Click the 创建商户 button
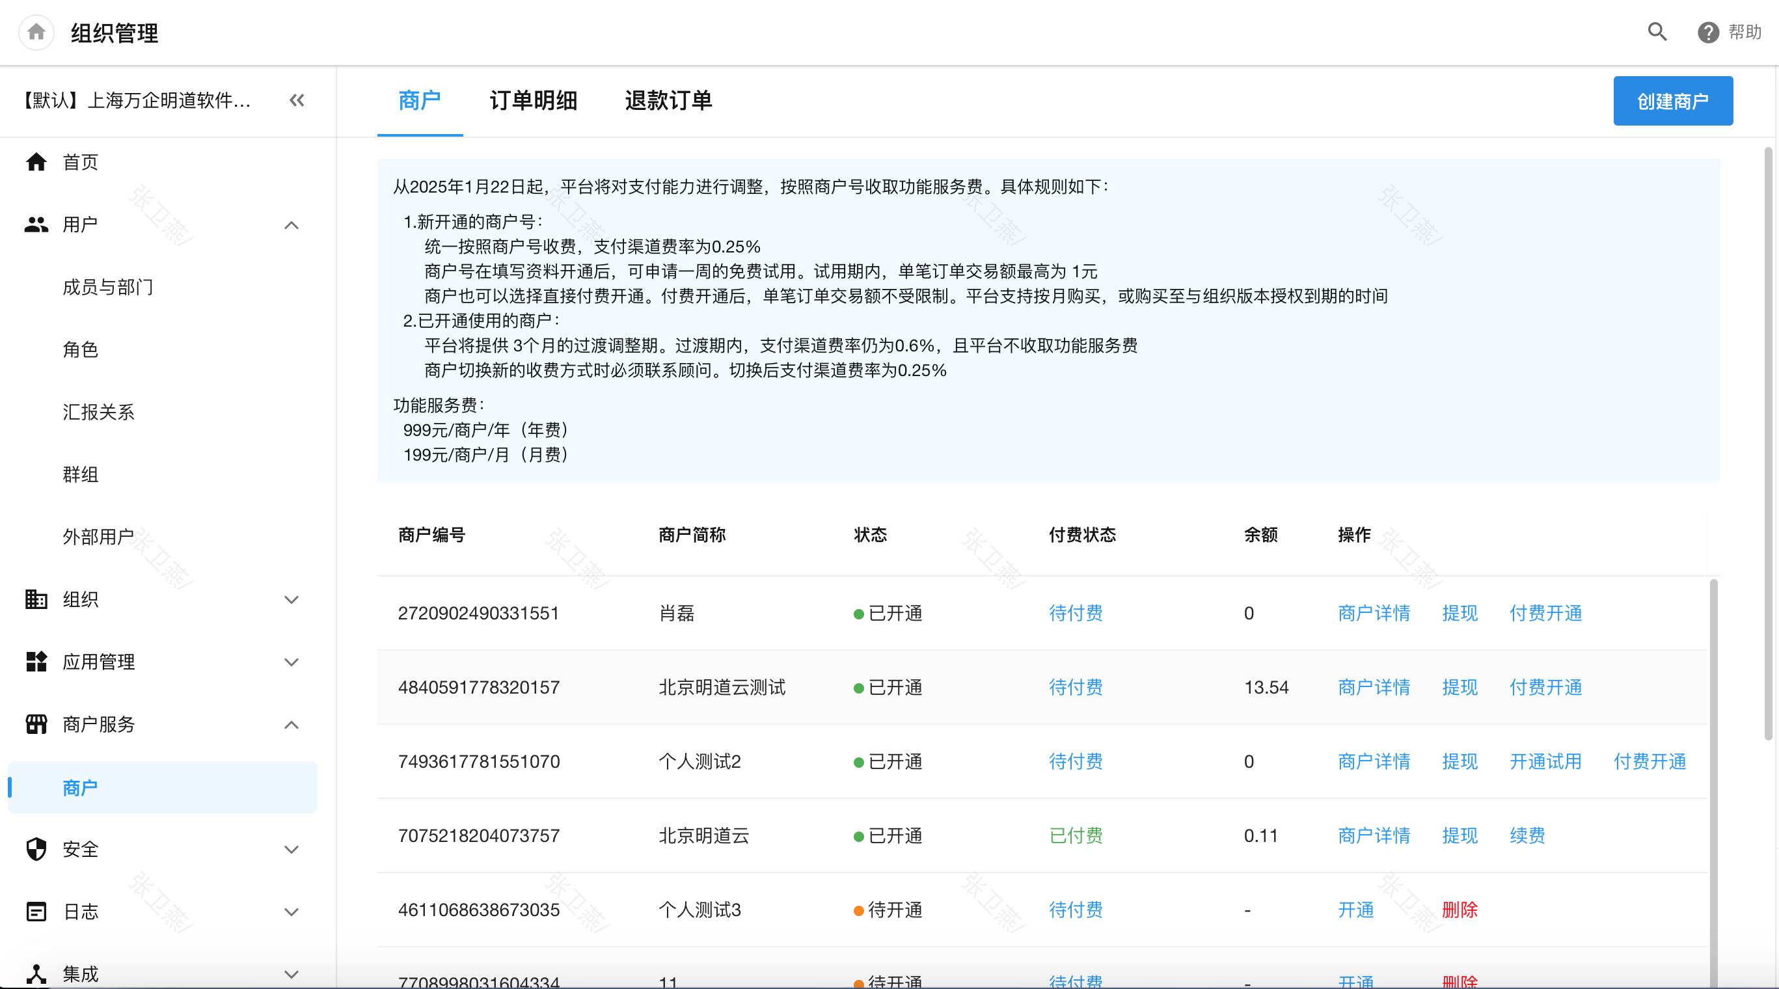1779x989 pixels. (x=1673, y=101)
